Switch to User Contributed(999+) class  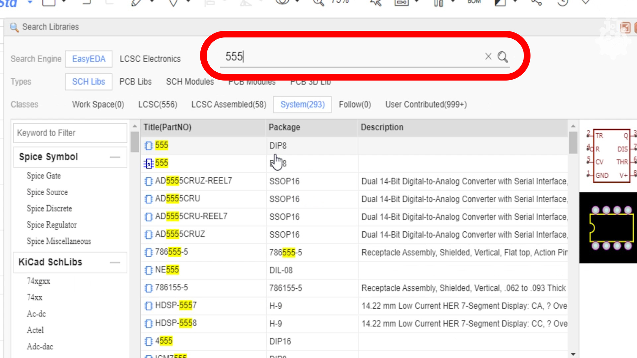pos(426,104)
